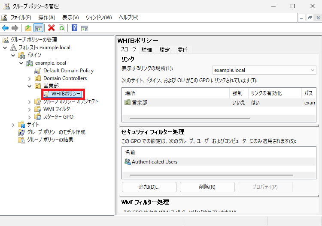Click the 追加(D)... button
322x226 pixels.
(149, 187)
